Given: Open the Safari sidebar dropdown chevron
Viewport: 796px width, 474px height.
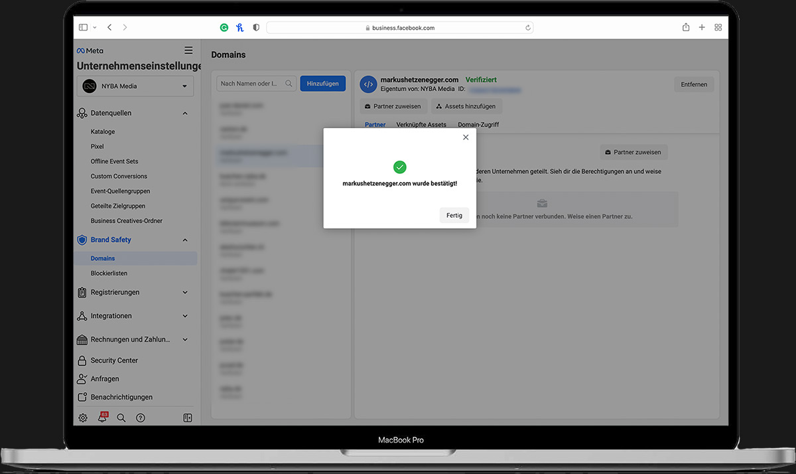Looking at the screenshot, I should click(95, 28).
